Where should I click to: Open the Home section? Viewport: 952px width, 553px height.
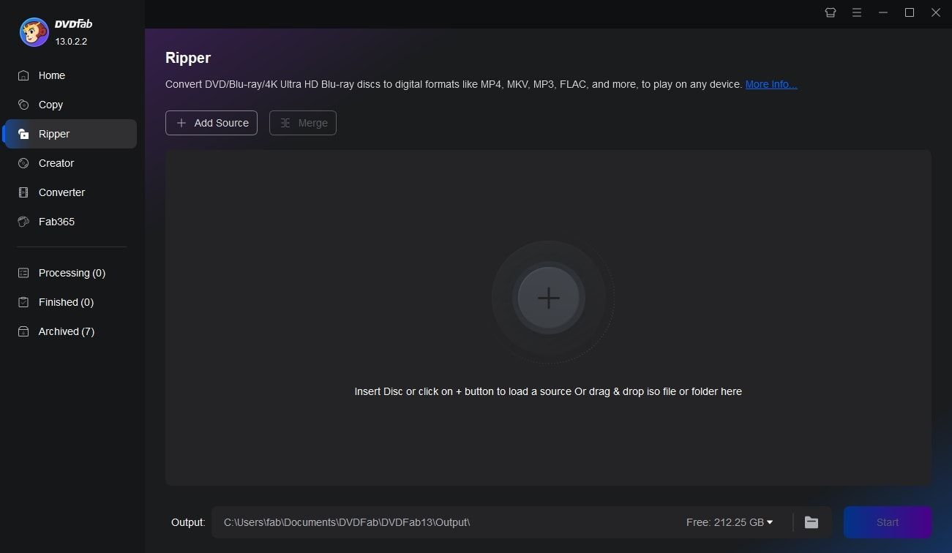70,75
